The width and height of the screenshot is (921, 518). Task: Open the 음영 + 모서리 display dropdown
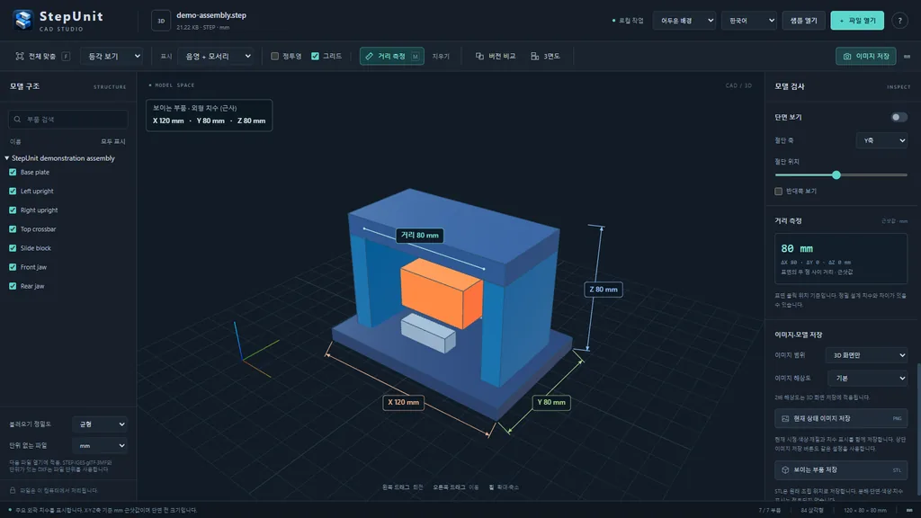coord(216,57)
